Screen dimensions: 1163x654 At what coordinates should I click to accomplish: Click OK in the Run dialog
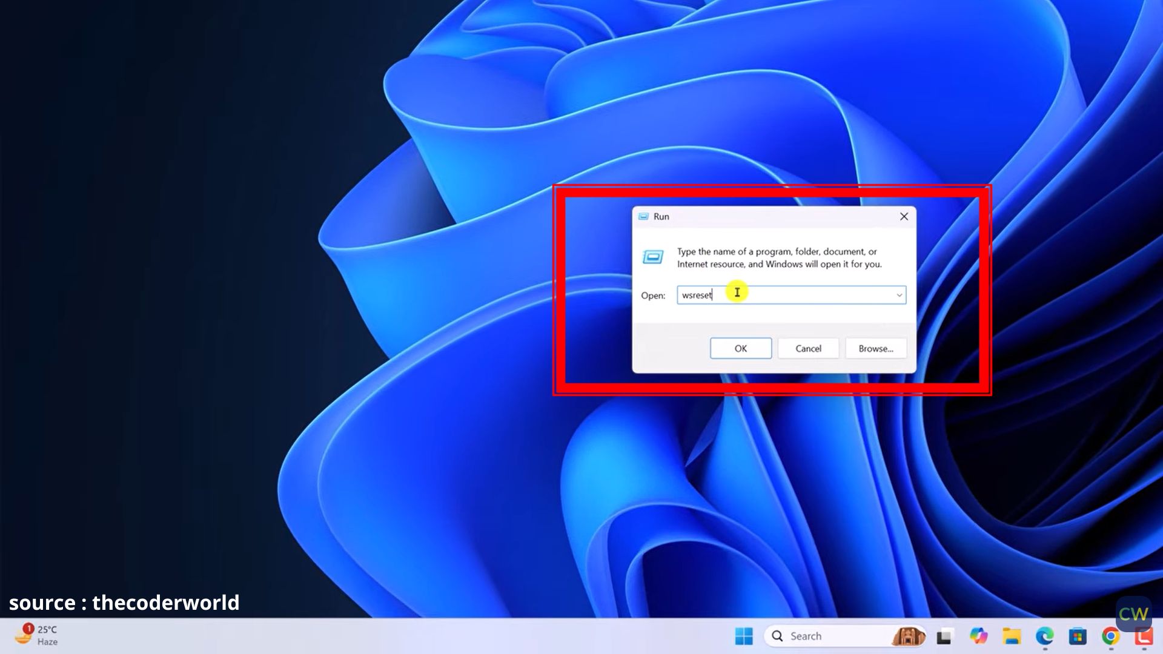(740, 348)
